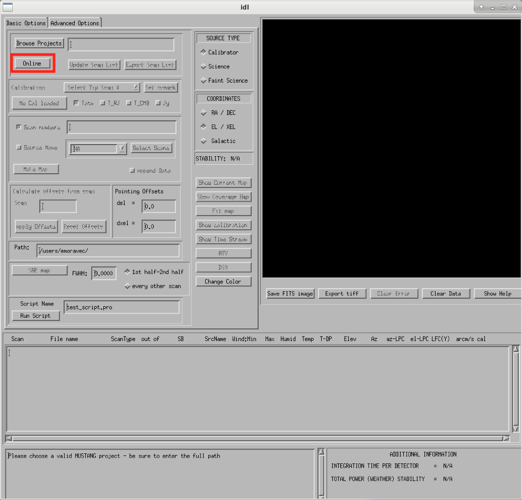Toggle the T_RJ checkbox
This screenshot has height=500, width=522.
102,103
